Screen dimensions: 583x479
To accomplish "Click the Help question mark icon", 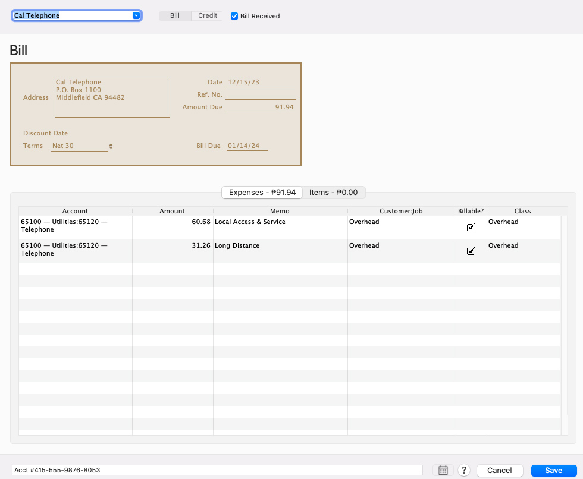I will [463, 470].
